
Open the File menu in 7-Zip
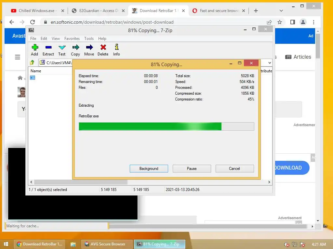[x=33, y=39]
